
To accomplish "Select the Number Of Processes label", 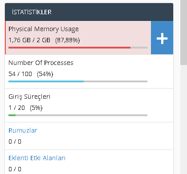I will click(41, 63).
